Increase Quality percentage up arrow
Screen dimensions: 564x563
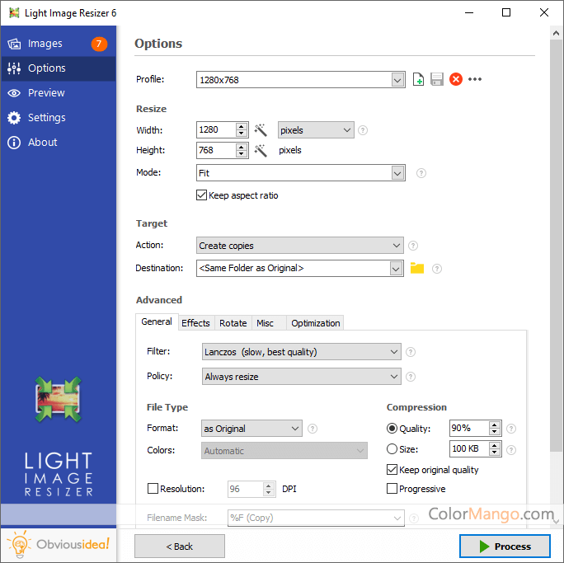495,425
